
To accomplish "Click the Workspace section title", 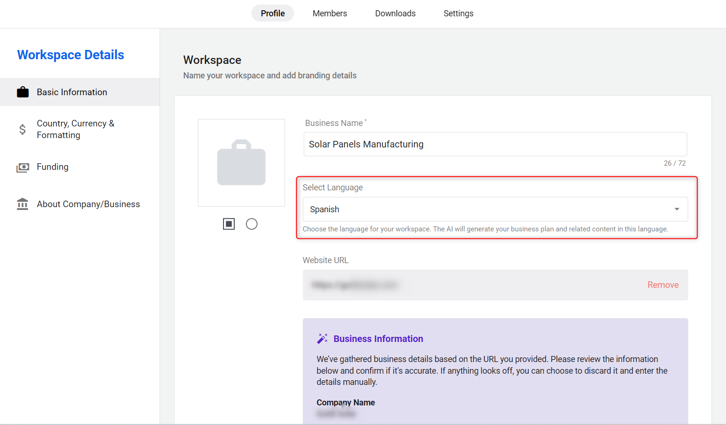I will [212, 60].
